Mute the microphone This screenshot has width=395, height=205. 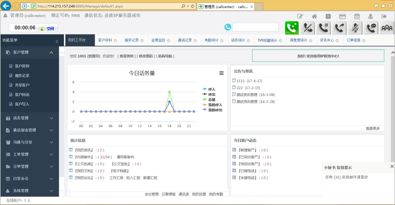pyautogui.click(x=355, y=28)
